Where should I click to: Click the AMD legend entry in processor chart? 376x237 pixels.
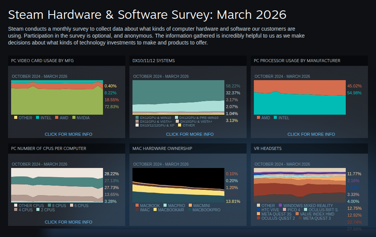click(263, 118)
